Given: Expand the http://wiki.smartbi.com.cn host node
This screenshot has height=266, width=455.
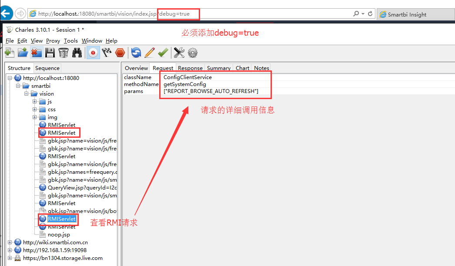Looking at the screenshot, I should click(x=10, y=242).
